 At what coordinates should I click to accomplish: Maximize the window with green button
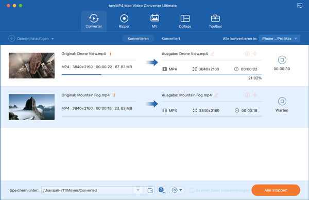click(21, 6)
